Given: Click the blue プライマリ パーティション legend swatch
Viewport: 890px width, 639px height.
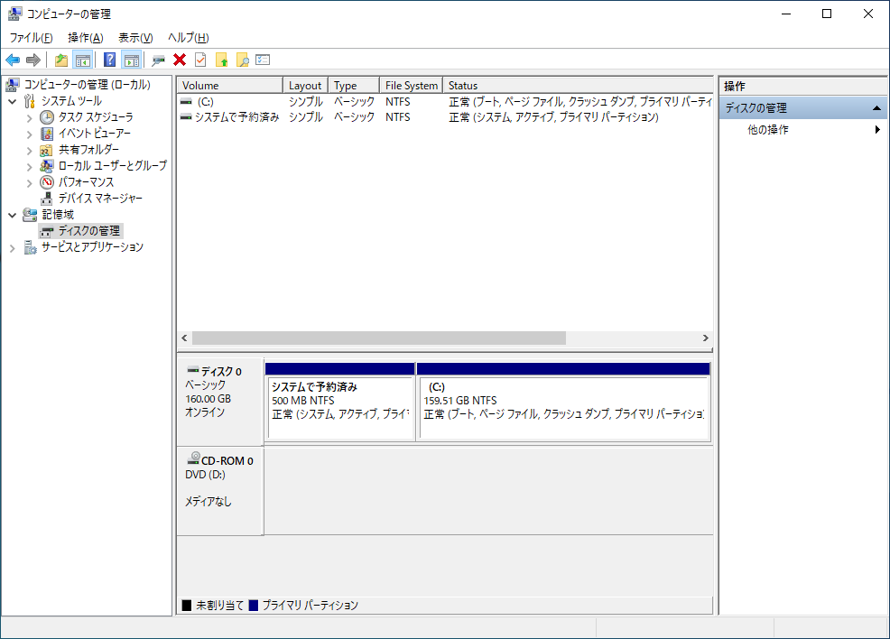Looking at the screenshot, I should 254,606.
